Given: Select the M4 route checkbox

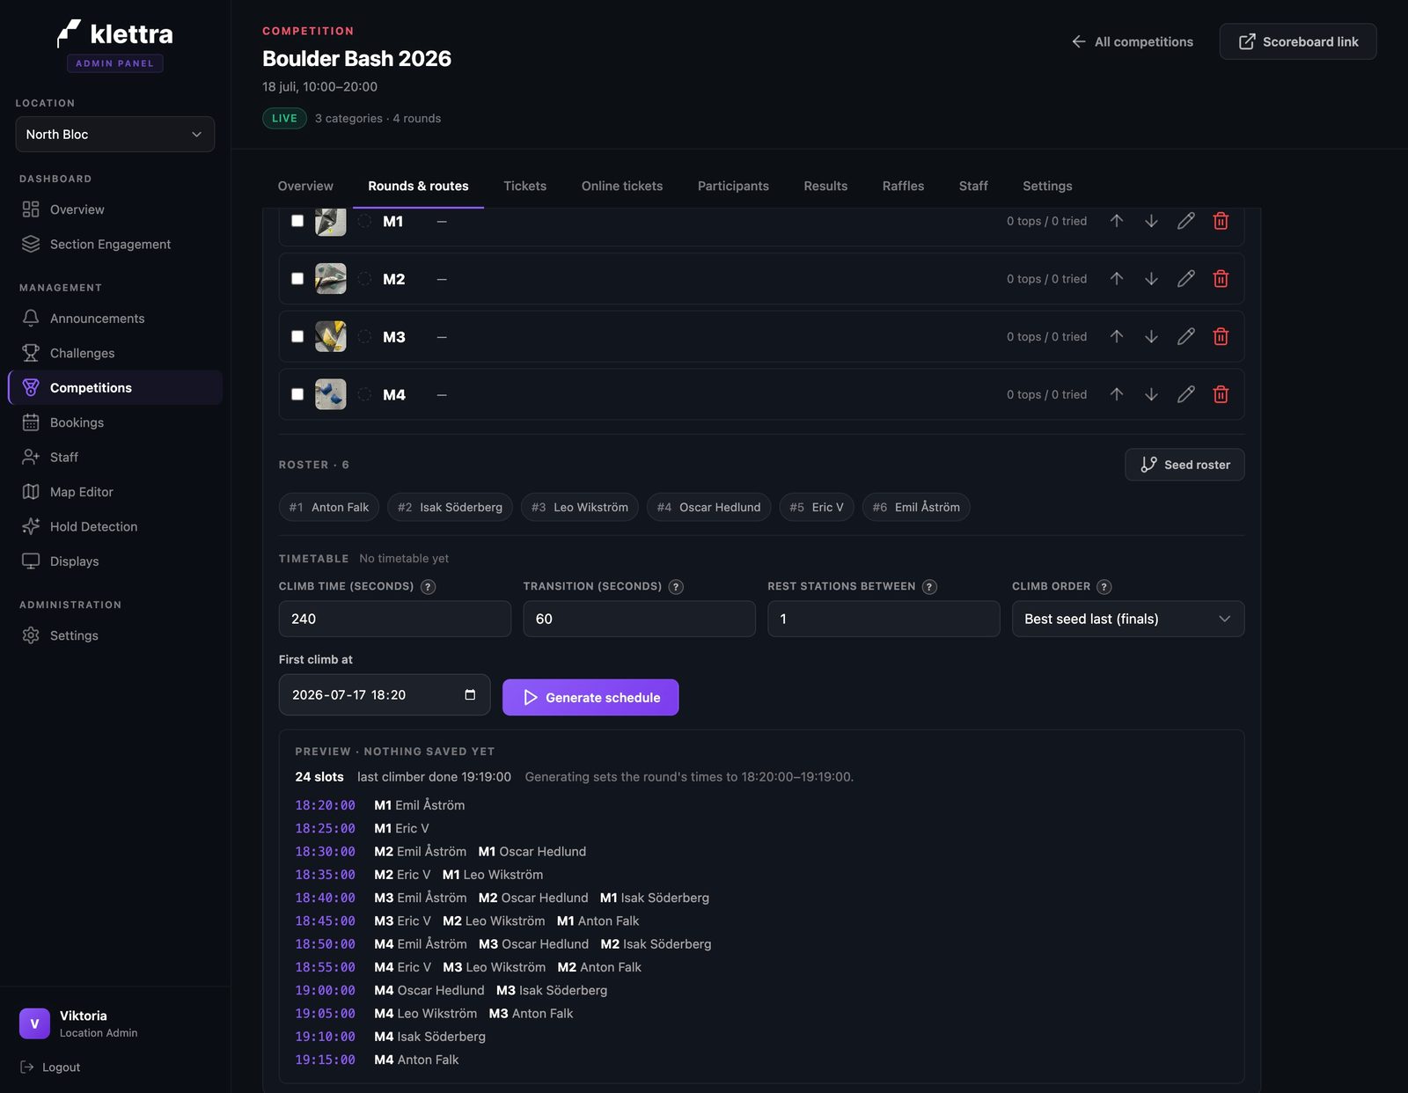Looking at the screenshot, I should coord(297,394).
